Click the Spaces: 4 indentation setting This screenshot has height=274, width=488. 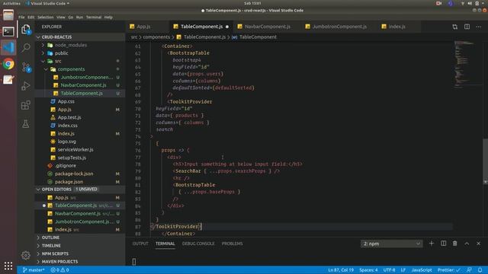pos(368,270)
